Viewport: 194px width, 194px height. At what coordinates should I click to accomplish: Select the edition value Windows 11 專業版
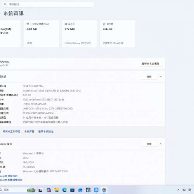tap(33, 153)
